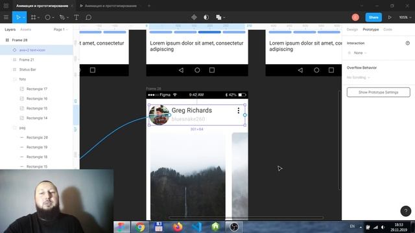Switch to the Assets tab
The height and width of the screenshot is (233, 415).
click(26, 30)
